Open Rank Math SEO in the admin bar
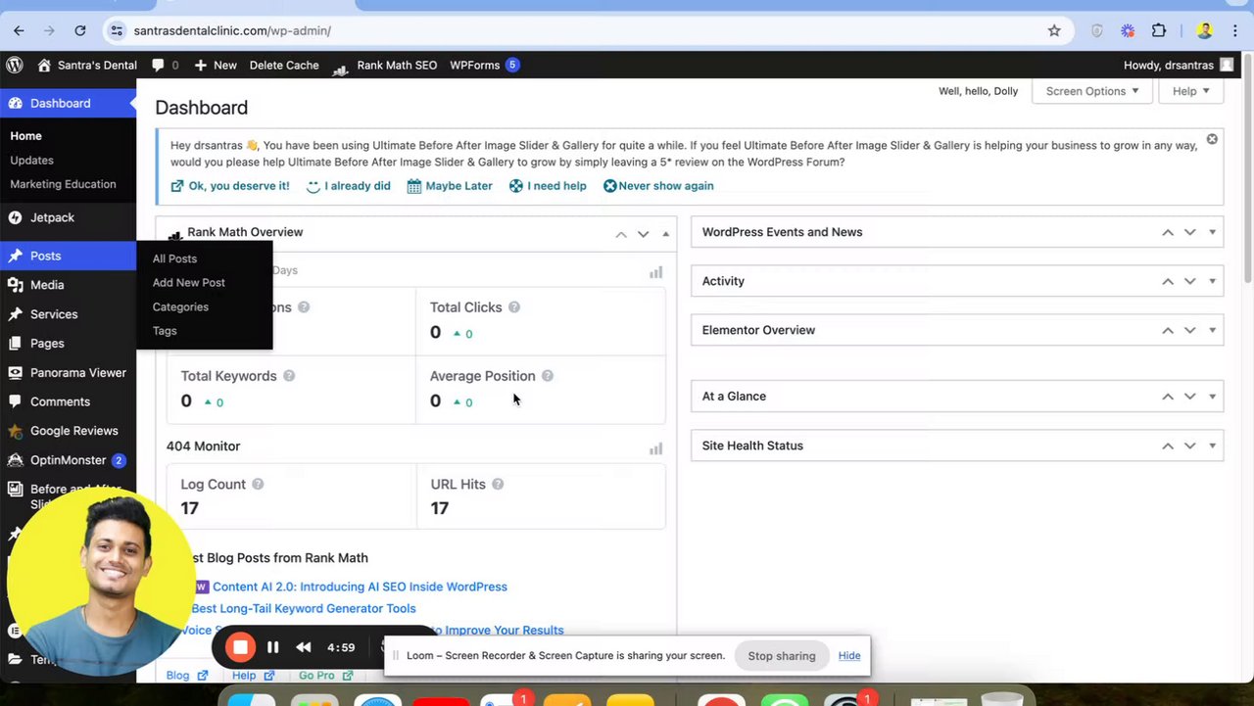The width and height of the screenshot is (1254, 706). [385, 65]
